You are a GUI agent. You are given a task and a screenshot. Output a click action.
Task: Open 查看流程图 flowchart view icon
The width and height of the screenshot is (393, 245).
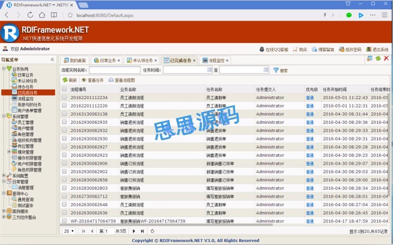pos(111,80)
